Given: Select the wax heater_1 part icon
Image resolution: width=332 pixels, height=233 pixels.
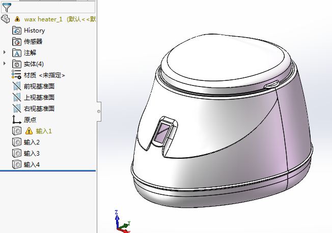Looking at the screenshot, I should 6,19.
